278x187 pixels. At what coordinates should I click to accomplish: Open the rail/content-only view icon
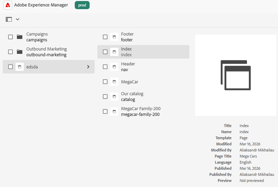pos(9,19)
